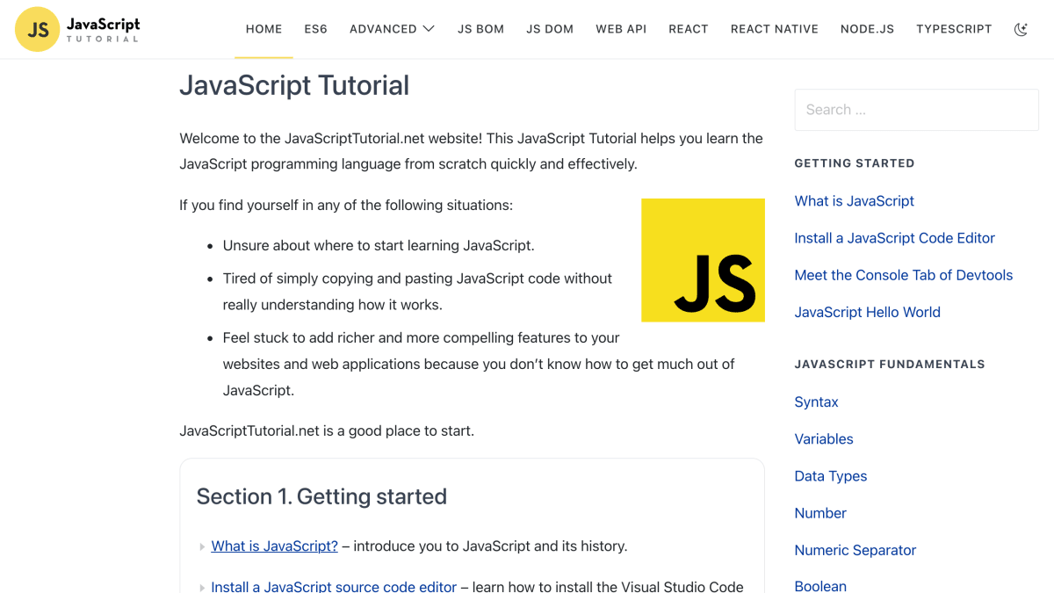Open the Number sidebar link
The image size is (1054, 593).
point(820,513)
